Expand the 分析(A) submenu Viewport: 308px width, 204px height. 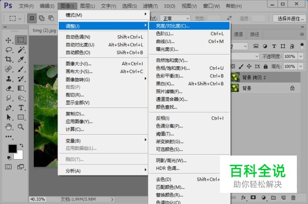[103, 171]
